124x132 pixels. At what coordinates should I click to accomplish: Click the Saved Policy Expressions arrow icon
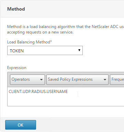(105, 80)
